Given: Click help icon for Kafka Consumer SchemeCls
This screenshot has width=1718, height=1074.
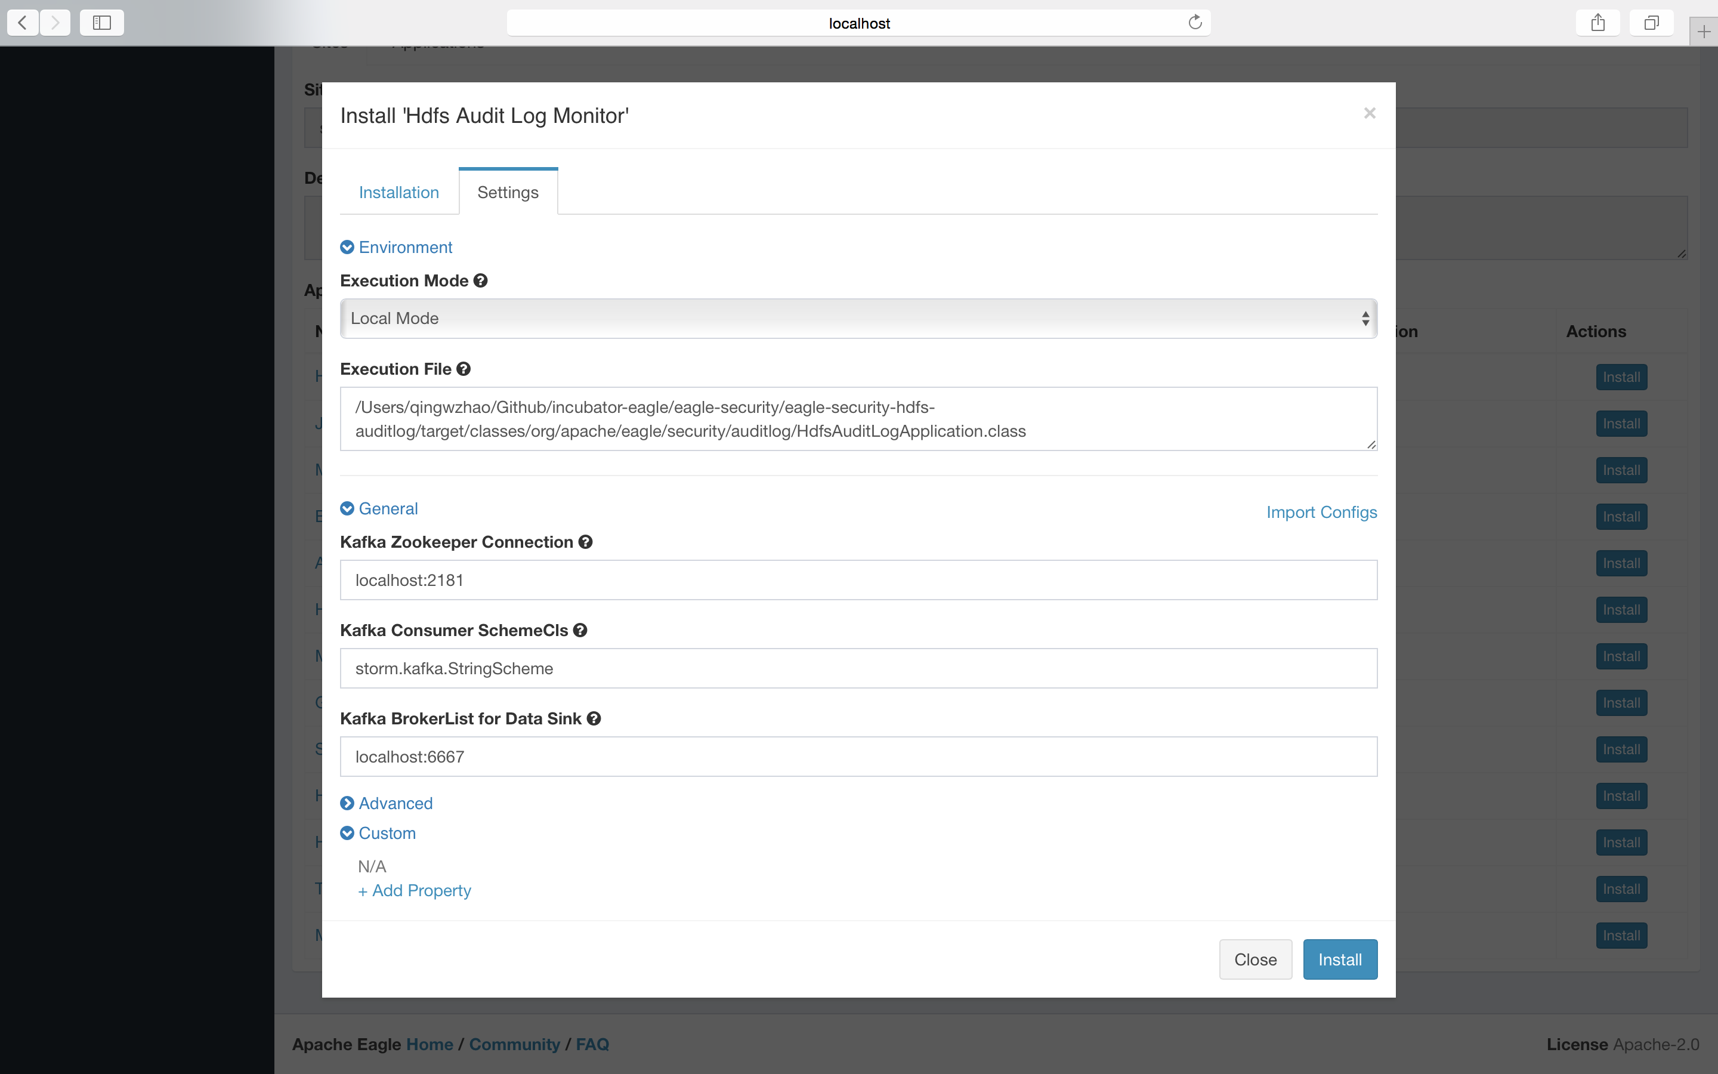Looking at the screenshot, I should point(580,630).
